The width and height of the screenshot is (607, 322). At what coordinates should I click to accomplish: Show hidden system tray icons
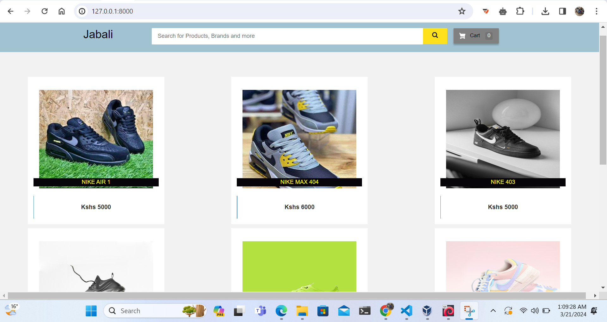(x=493, y=311)
